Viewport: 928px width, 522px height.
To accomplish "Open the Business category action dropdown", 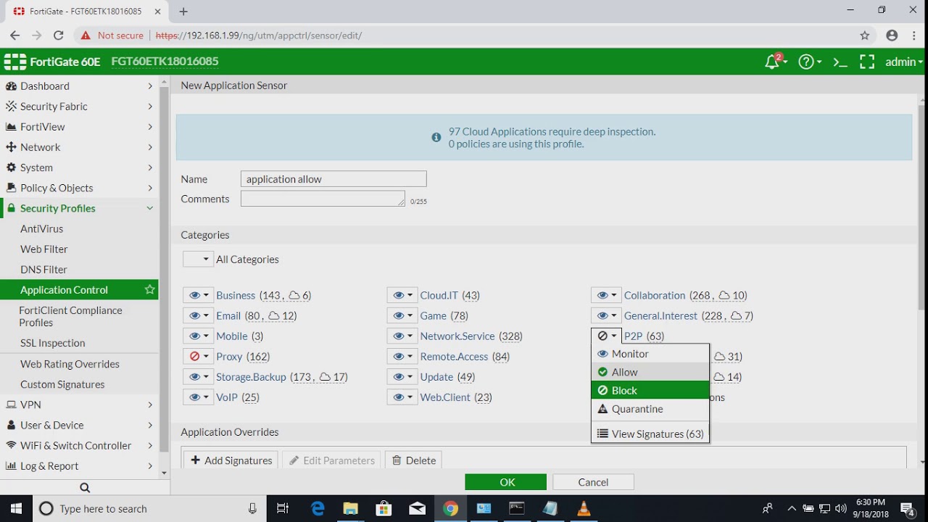I will click(198, 295).
